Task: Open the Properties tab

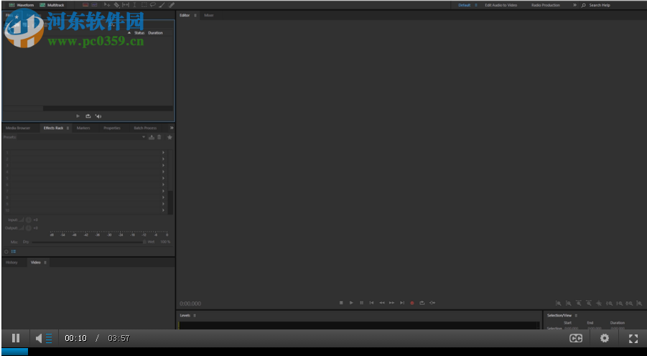Action: coord(112,128)
